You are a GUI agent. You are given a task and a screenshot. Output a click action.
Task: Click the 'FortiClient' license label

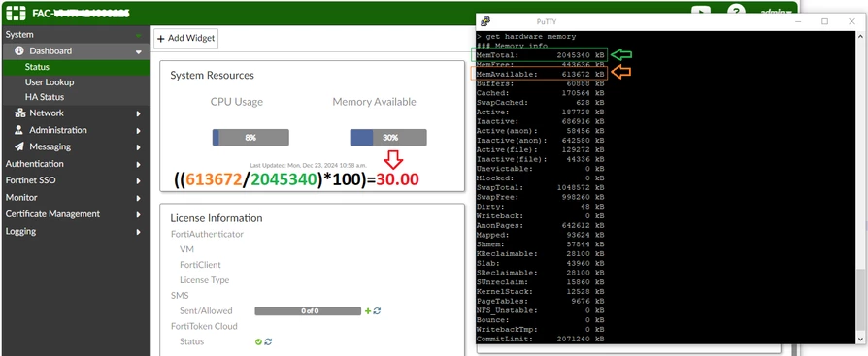pos(200,265)
